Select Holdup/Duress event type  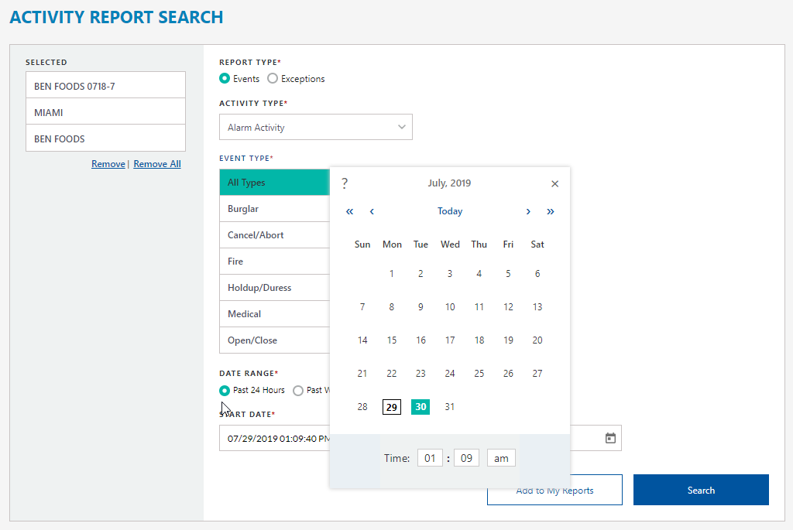(x=275, y=288)
